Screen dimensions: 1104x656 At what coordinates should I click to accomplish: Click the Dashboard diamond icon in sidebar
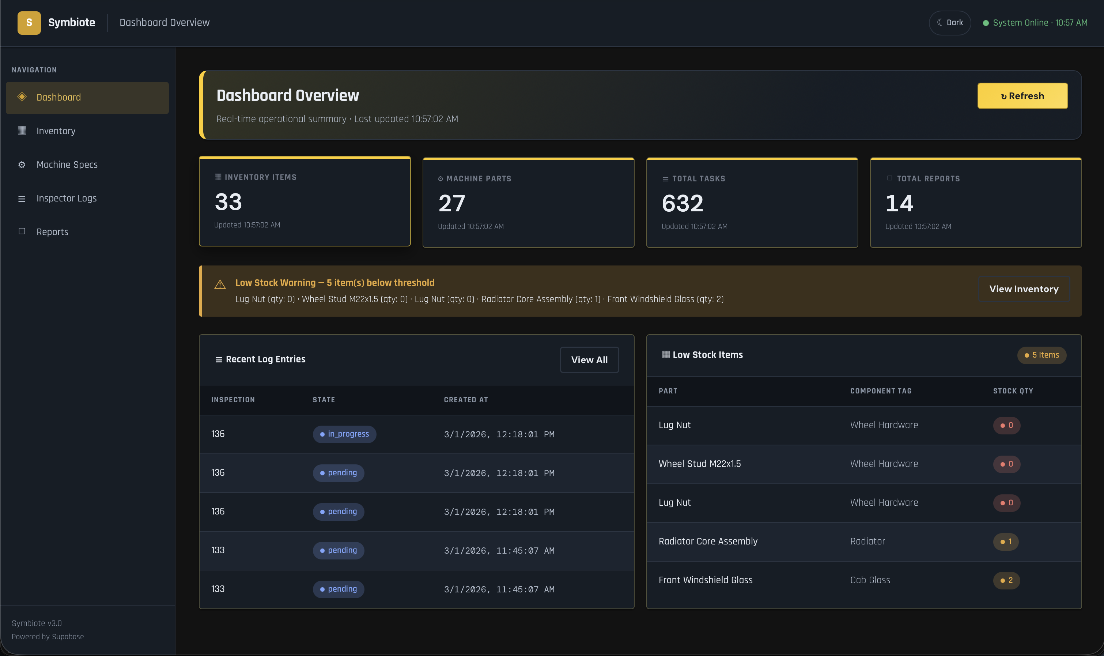click(22, 97)
